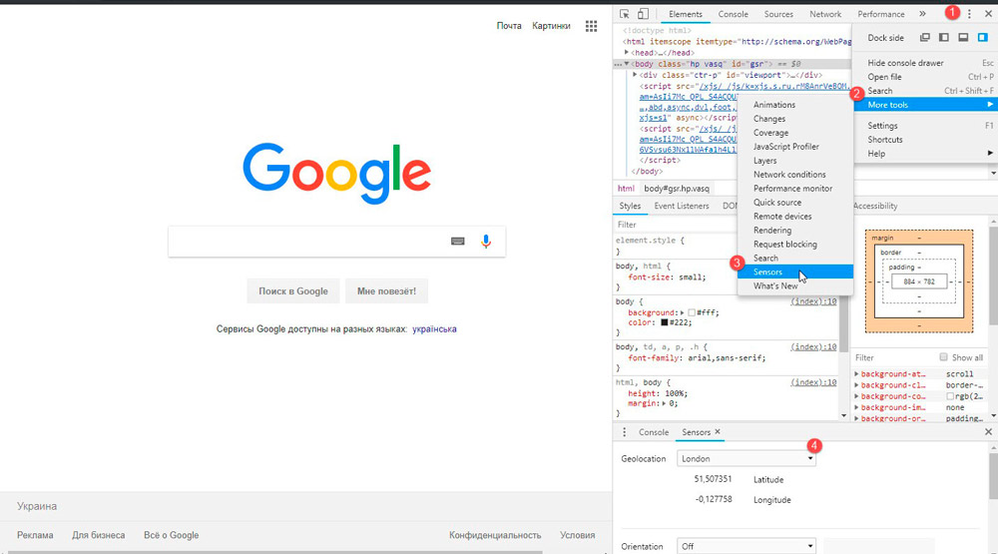Viewport: 998px width, 554px height.
Task: Switch to the Elements tab
Action: coord(686,14)
